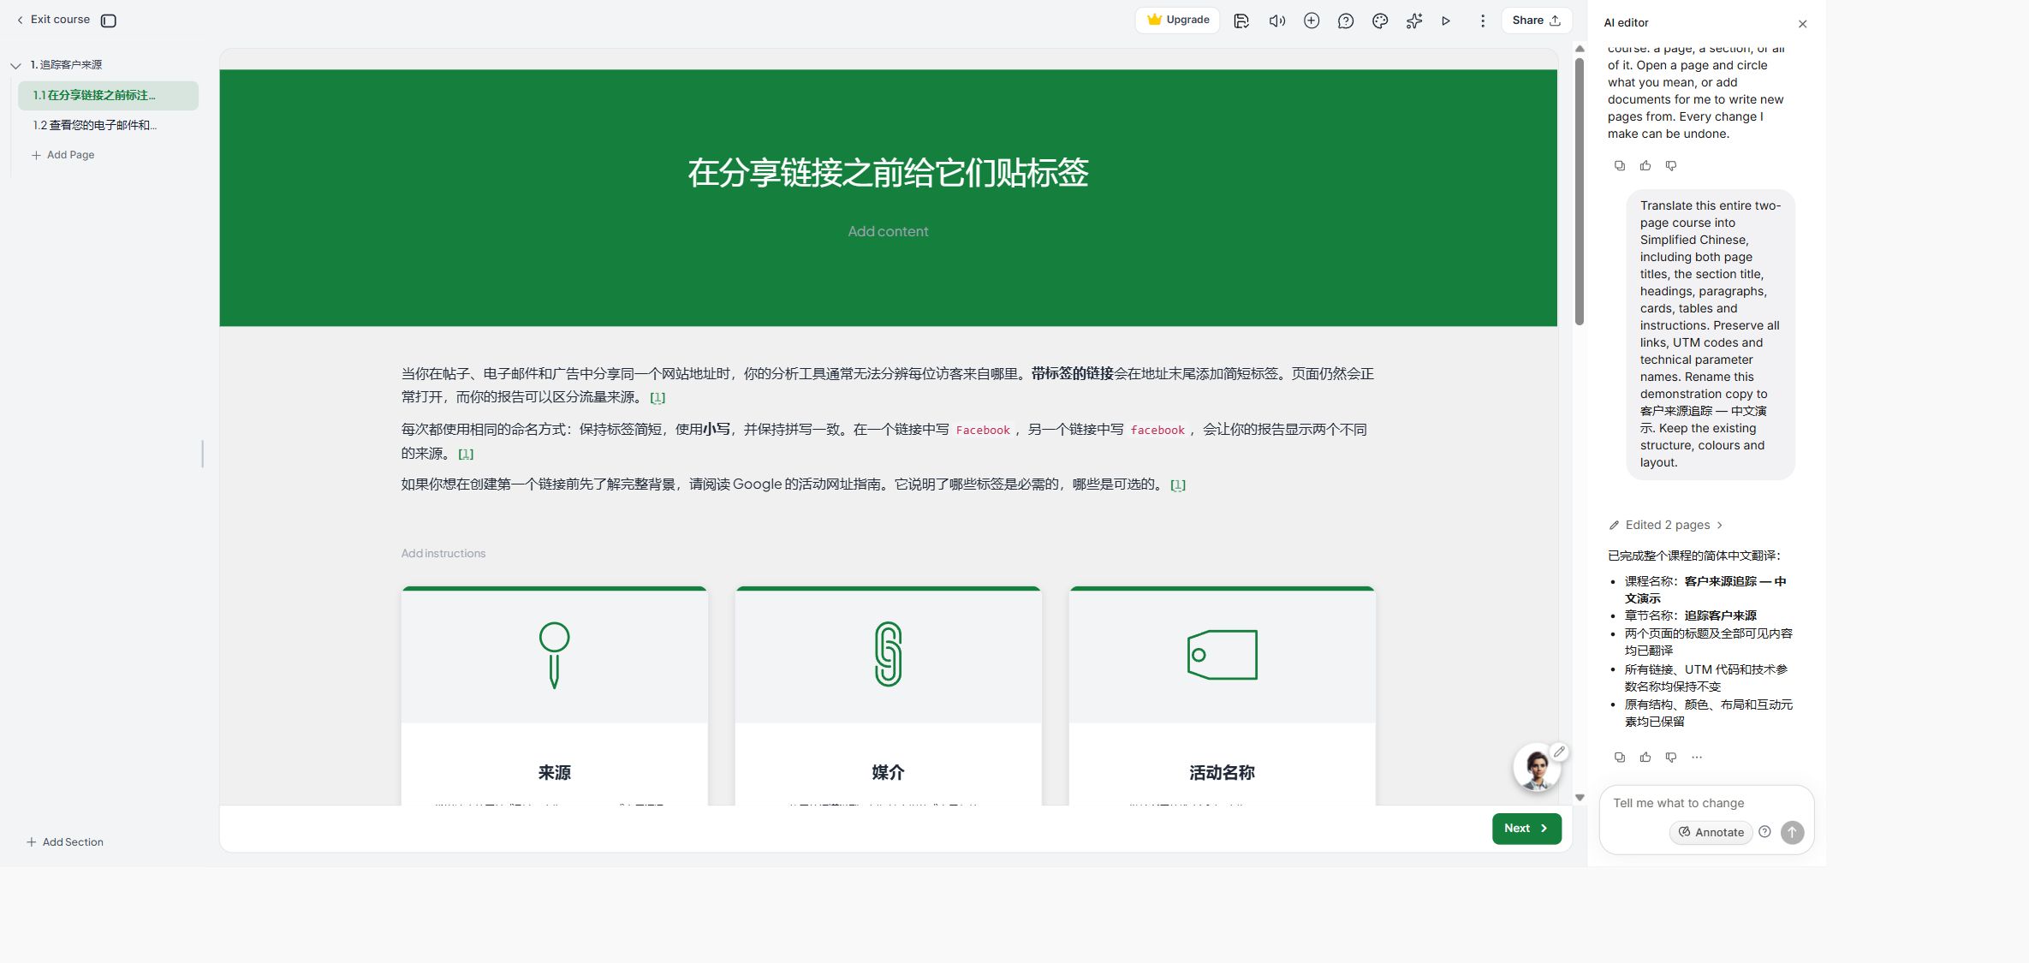This screenshot has height=963, width=2029.
Task: Close the AI editor panel
Action: coord(1803,24)
